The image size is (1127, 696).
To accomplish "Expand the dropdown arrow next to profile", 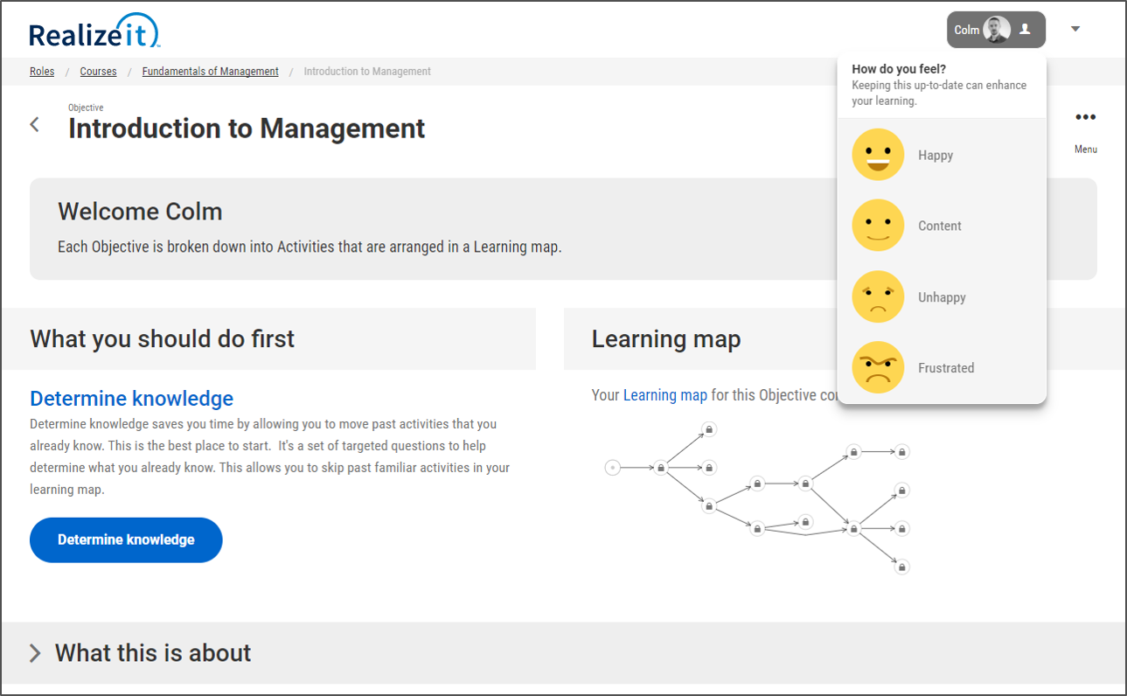I will click(x=1075, y=30).
